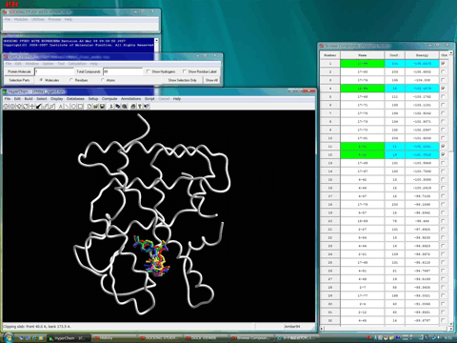Pick the rectangle annotation tool
The image size is (457, 343).
(x=80, y=107)
